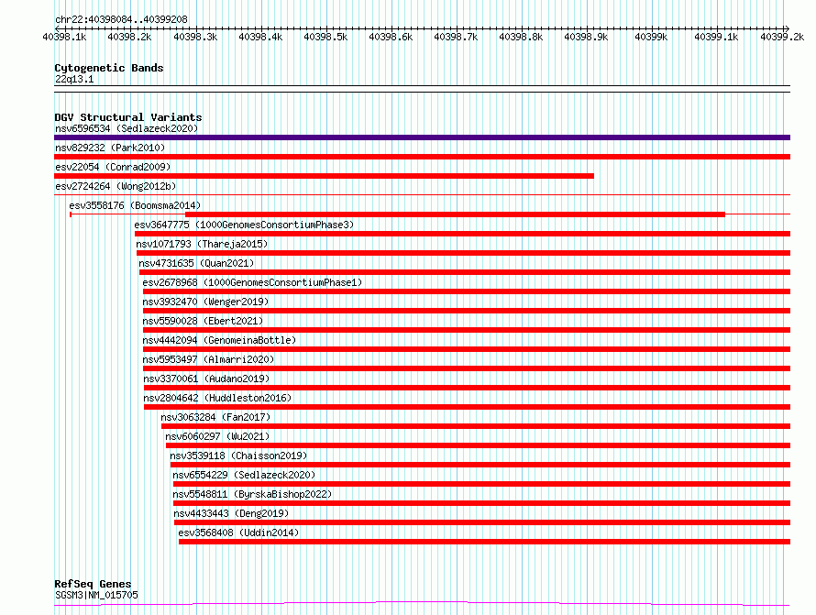Open nsv3063284 (Fan2017) variant label
Image resolution: width=816 pixels, height=615 pixels.
click(x=215, y=417)
